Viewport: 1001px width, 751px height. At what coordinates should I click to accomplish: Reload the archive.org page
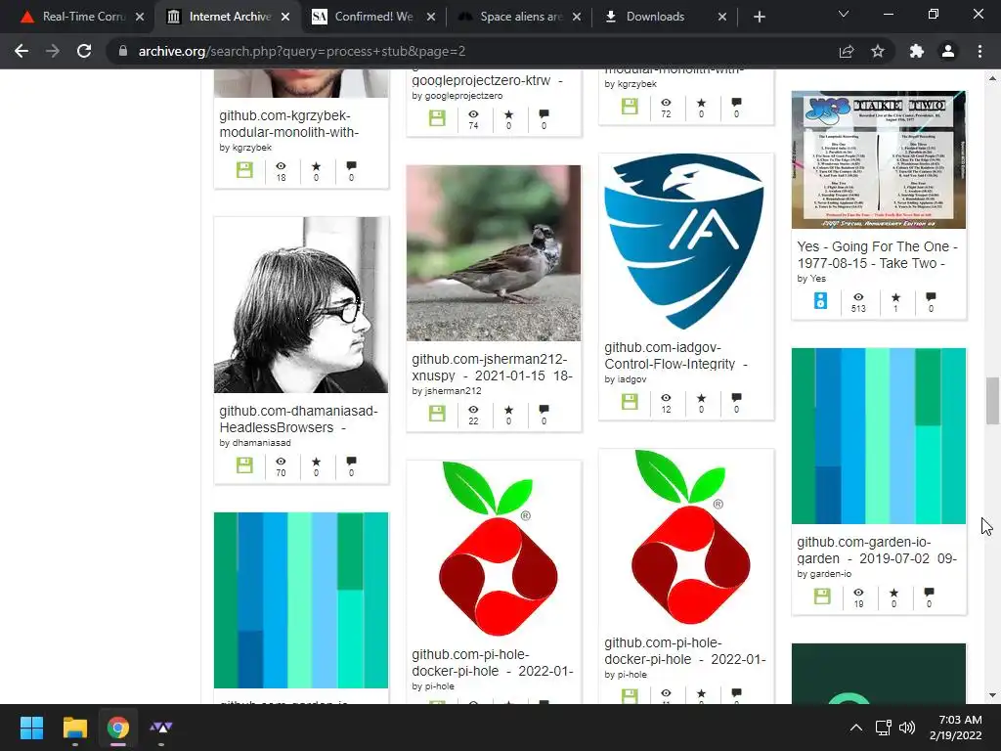[x=84, y=51]
